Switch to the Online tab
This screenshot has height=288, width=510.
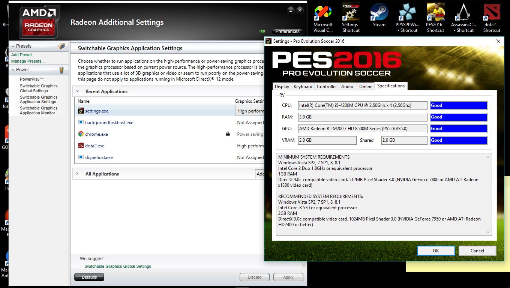tap(366, 87)
